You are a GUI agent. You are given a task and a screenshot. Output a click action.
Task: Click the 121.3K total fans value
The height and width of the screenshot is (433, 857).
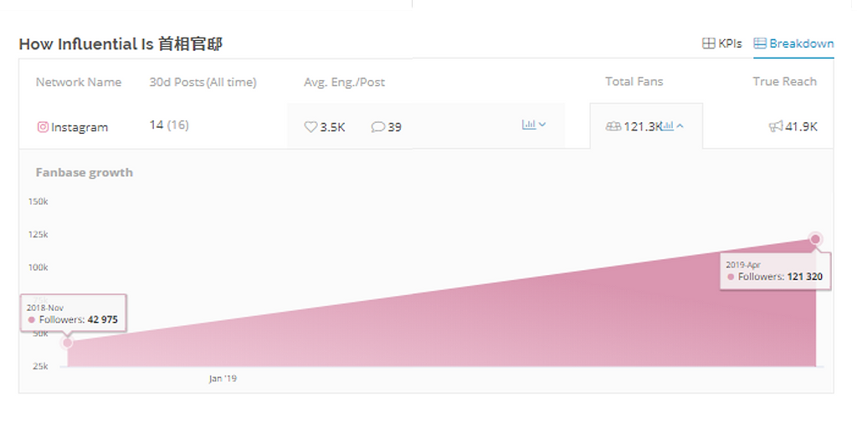[643, 127]
